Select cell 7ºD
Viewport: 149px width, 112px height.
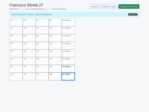click(x=55, y=30)
